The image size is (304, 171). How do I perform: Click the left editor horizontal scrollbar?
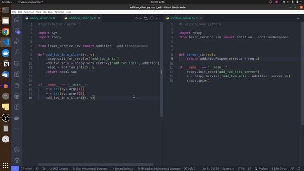[x=96, y=165]
